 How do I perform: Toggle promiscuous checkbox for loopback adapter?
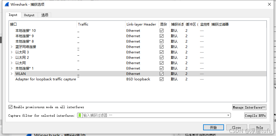pyautogui.click(x=162, y=79)
